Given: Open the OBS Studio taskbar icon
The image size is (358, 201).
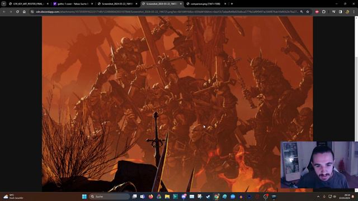Looking at the screenshot, I should pyautogui.click(x=266, y=197).
